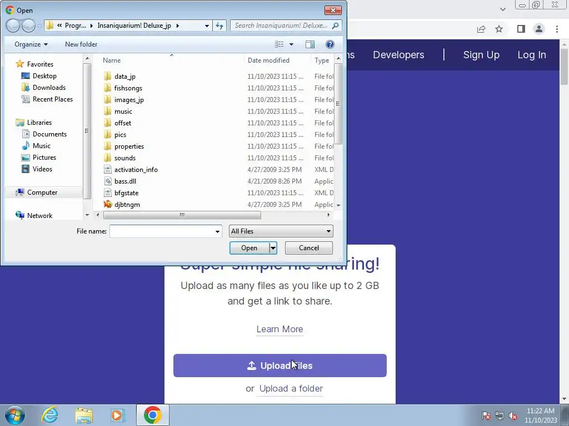Show the preview pane
569x426 pixels.
(x=310, y=44)
